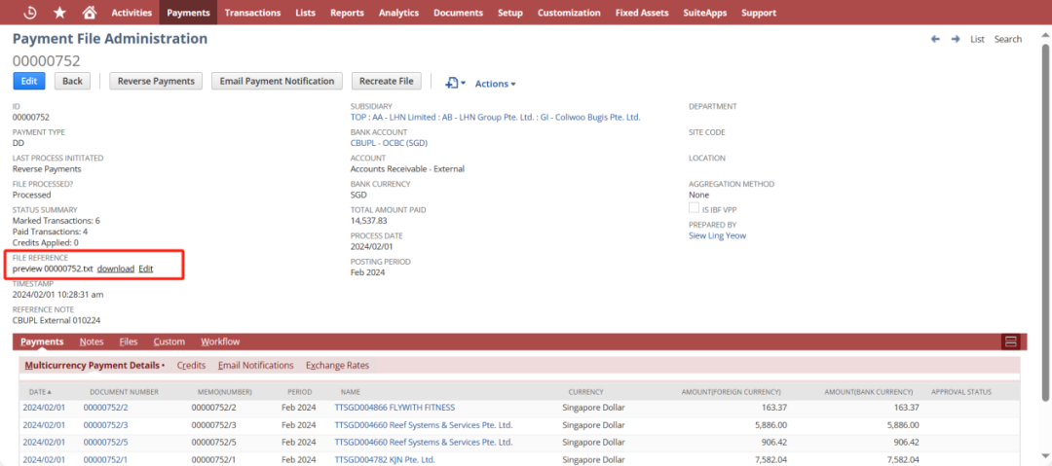Open the Customization menu
This screenshot has width=1052, height=466.
[x=569, y=12]
